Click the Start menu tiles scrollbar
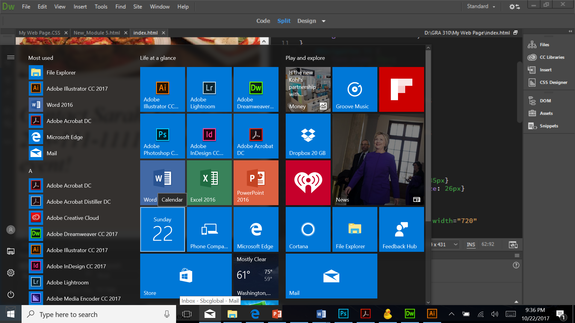This screenshot has height=323, width=575. coord(428,136)
